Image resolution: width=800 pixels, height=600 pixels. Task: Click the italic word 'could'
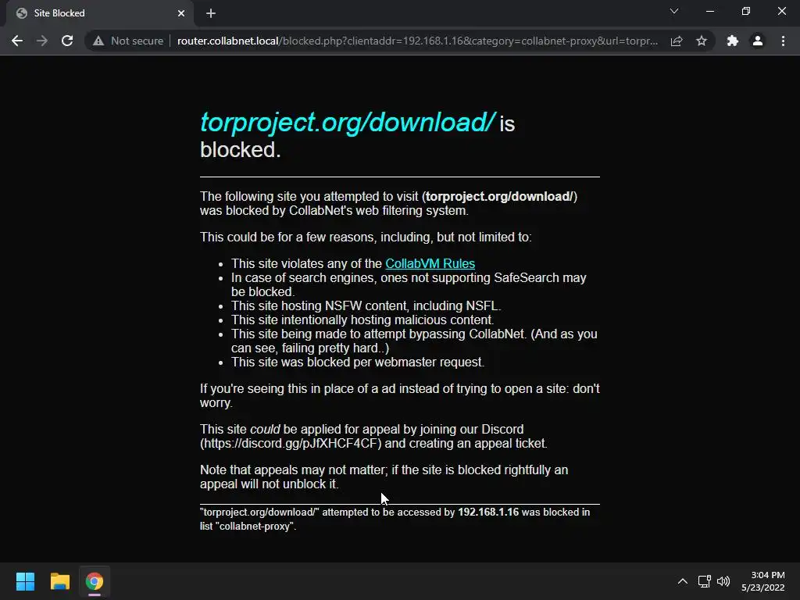(x=265, y=429)
